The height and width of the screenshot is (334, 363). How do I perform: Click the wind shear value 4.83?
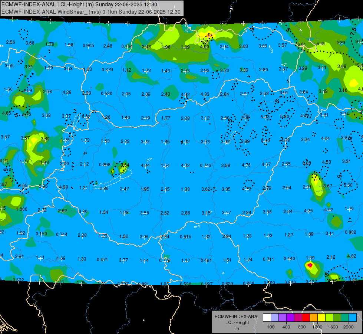(205, 94)
